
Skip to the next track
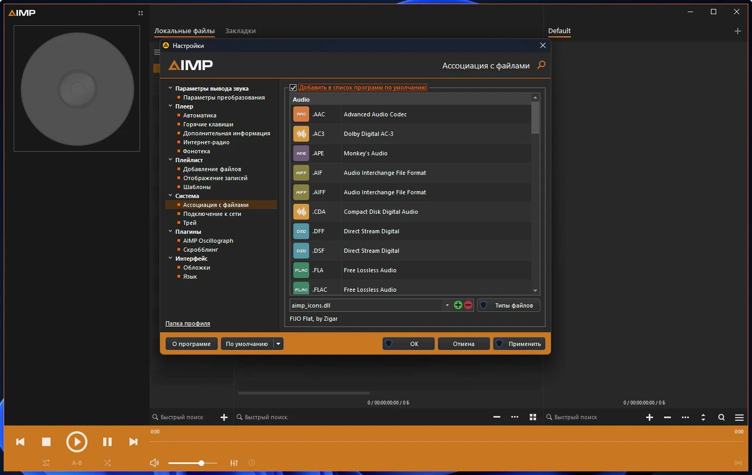coord(133,442)
